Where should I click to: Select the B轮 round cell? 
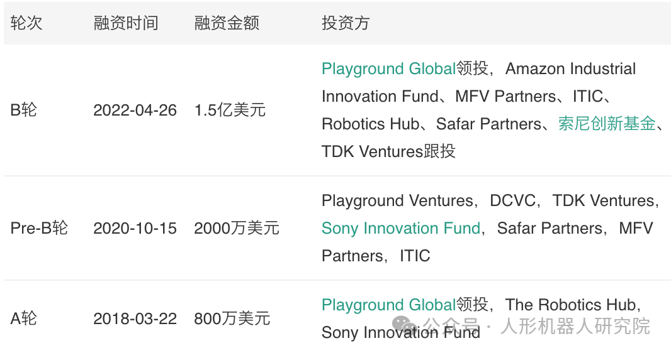23,110
